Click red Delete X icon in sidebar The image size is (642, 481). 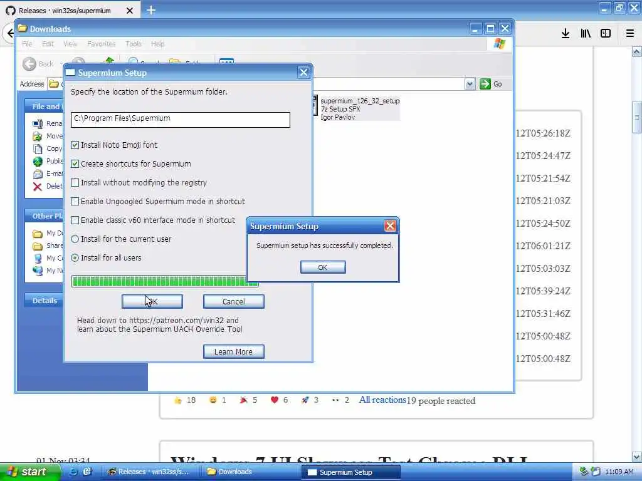(38, 187)
